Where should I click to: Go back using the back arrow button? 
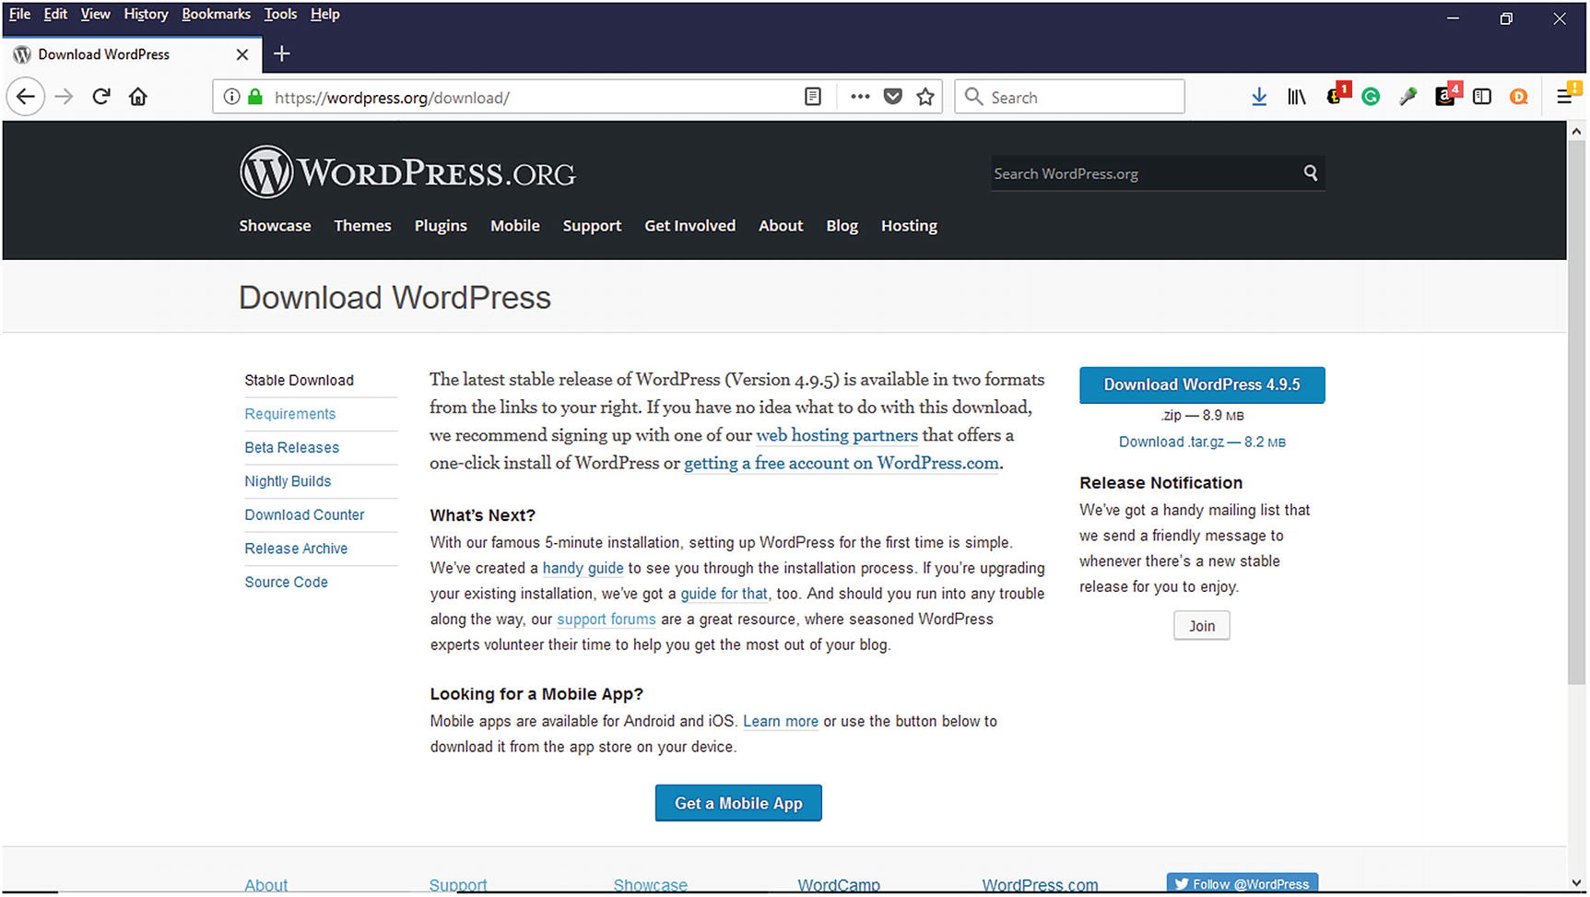(x=25, y=97)
